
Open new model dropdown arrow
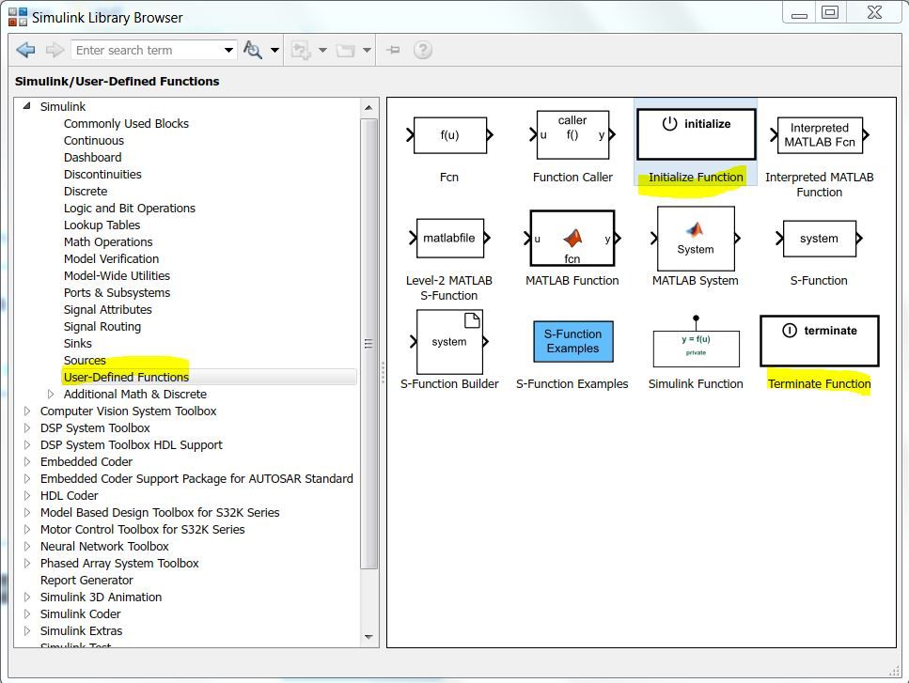pyautogui.click(x=323, y=51)
